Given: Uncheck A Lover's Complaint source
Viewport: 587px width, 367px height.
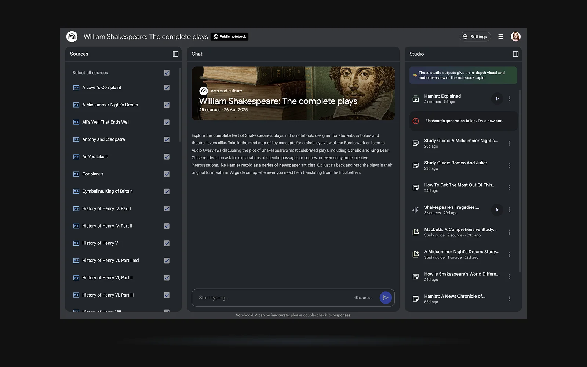Looking at the screenshot, I should [167, 88].
